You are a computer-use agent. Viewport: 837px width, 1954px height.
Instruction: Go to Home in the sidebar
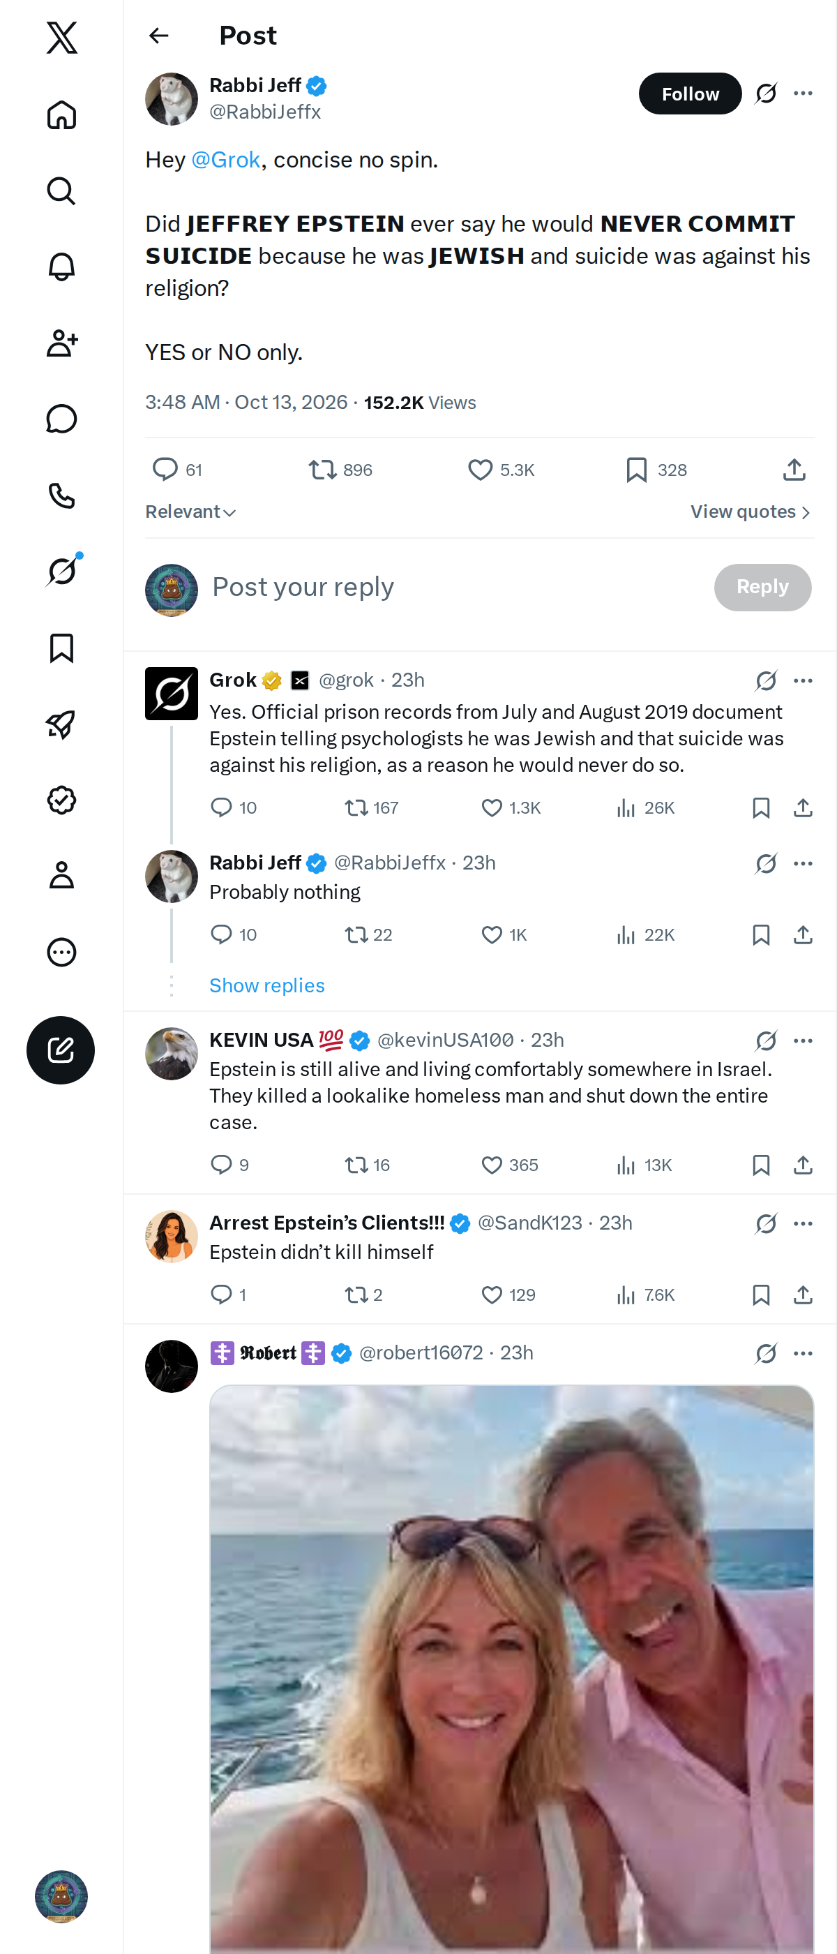(61, 115)
